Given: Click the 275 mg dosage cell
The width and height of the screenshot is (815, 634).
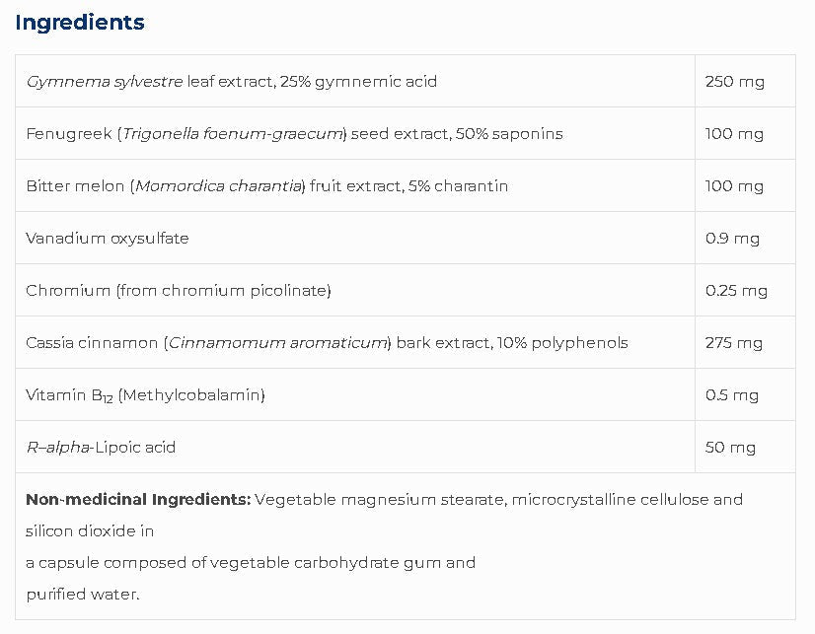Looking at the screenshot, I should pos(734,342).
